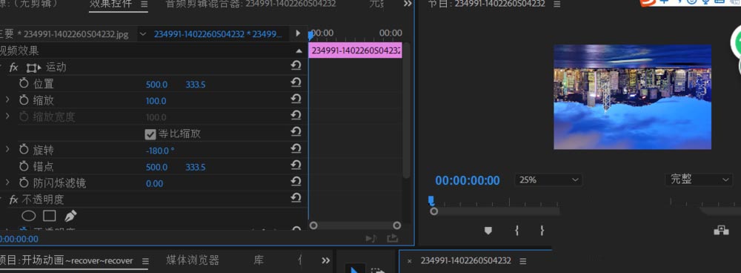Viewport: 741px width, 273px height.
Task: Reset the 等比缩放 row setting
Action: pyautogui.click(x=296, y=132)
